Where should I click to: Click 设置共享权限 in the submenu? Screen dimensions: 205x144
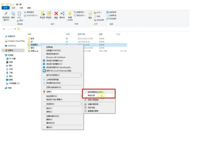click(x=93, y=104)
